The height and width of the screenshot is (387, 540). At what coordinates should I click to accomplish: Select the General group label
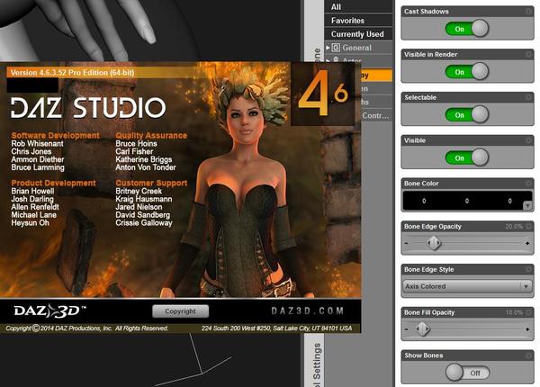coord(356,48)
